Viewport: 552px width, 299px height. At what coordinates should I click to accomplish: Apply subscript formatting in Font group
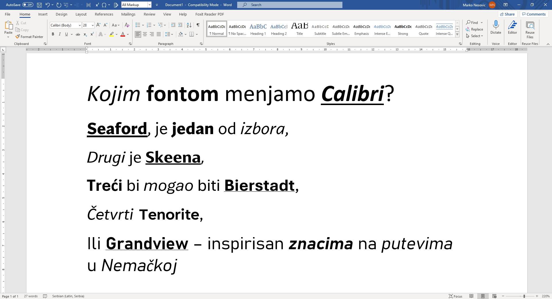pos(85,34)
